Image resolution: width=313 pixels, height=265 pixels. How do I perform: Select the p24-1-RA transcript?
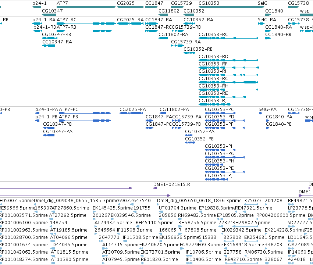(37, 24)
